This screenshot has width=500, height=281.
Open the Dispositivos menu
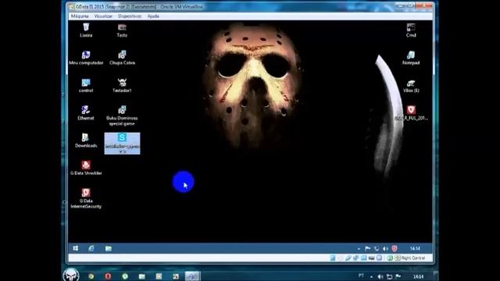click(130, 16)
